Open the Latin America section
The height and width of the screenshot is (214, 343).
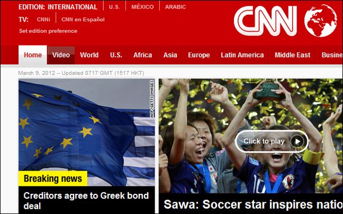(242, 55)
